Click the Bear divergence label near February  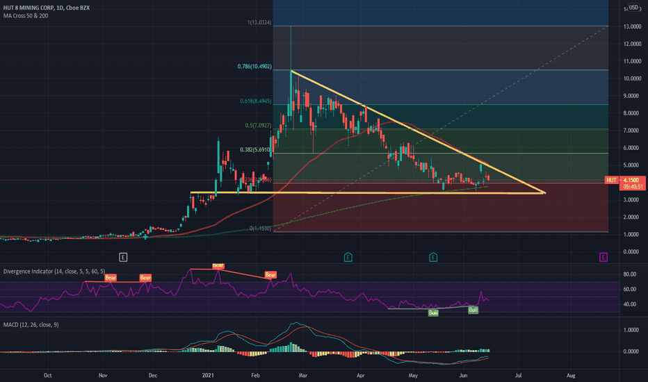pos(270,274)
